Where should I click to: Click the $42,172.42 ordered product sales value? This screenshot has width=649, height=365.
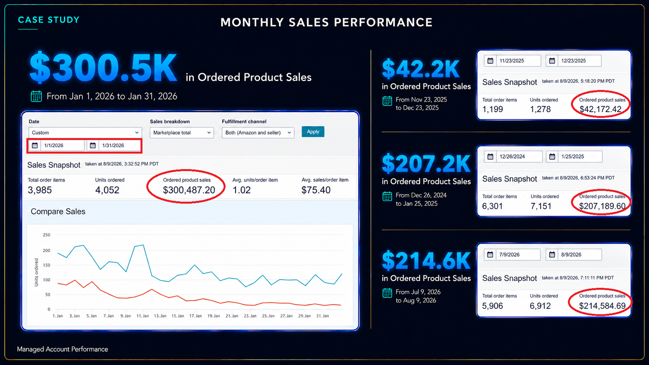[600, 109]
